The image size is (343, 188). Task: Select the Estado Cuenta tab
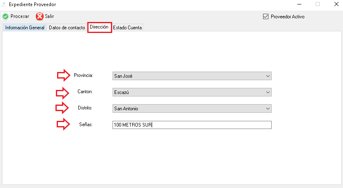tap(127, 28)
